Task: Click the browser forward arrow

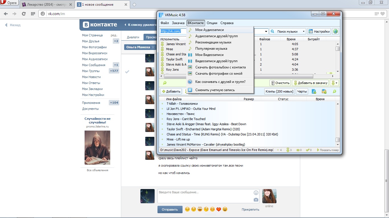Action: pyautogui.click(x=15, y=14)
